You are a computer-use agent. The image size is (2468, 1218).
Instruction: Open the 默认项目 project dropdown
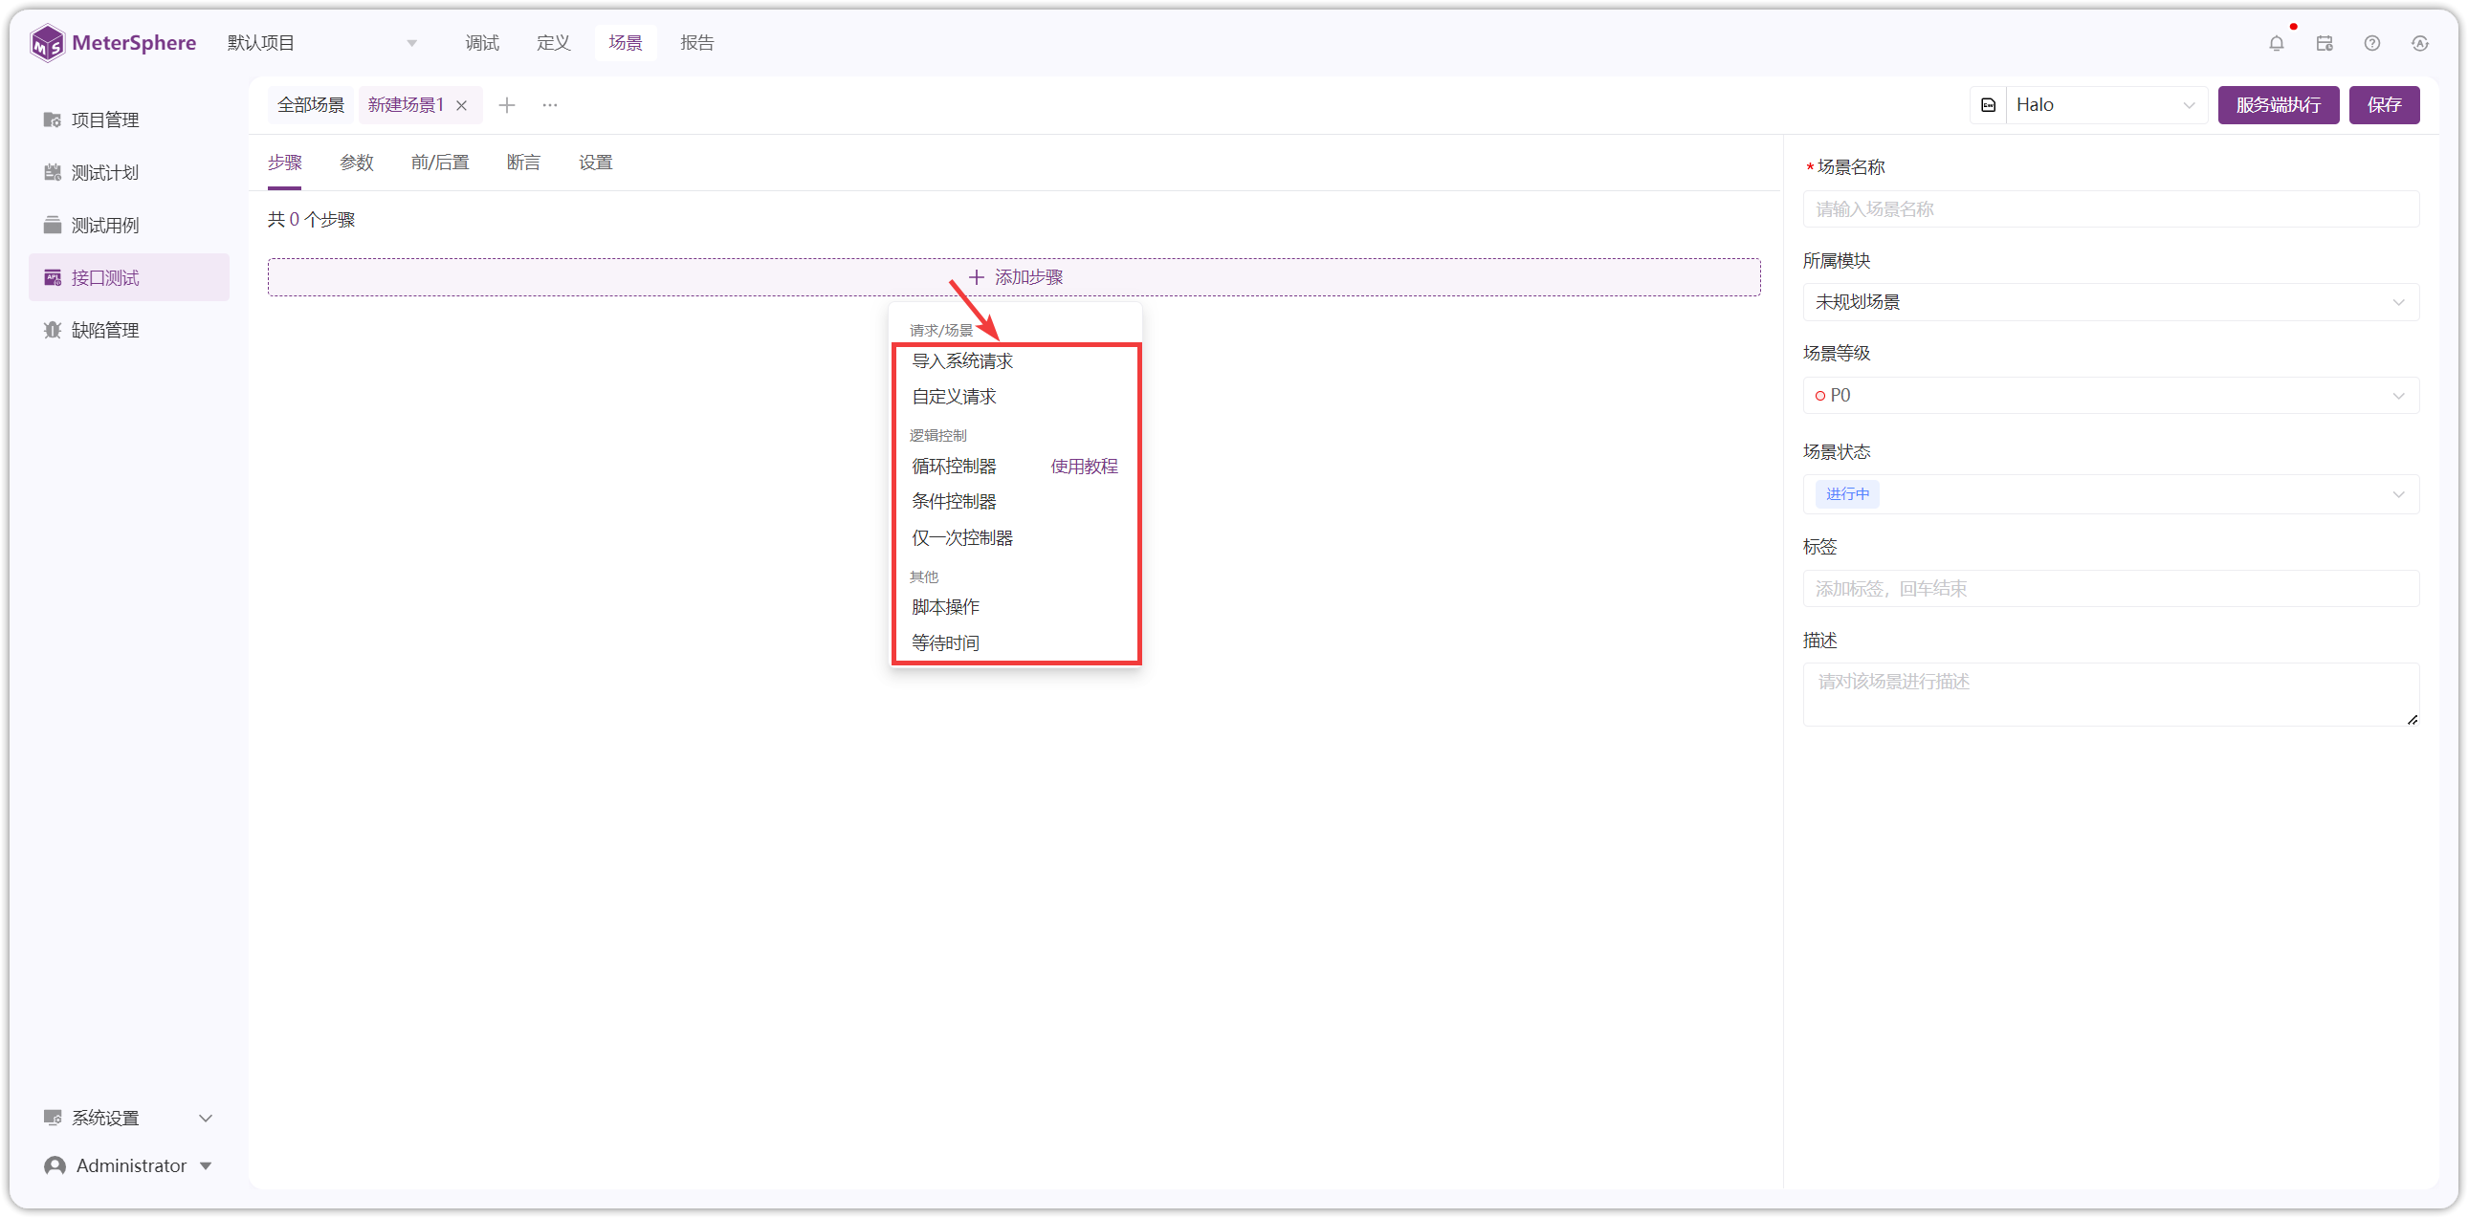322,43
